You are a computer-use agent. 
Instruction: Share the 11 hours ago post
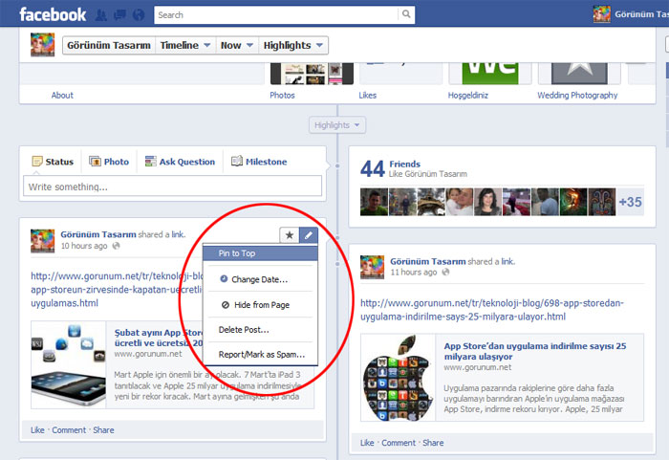(x=433, y=443)
